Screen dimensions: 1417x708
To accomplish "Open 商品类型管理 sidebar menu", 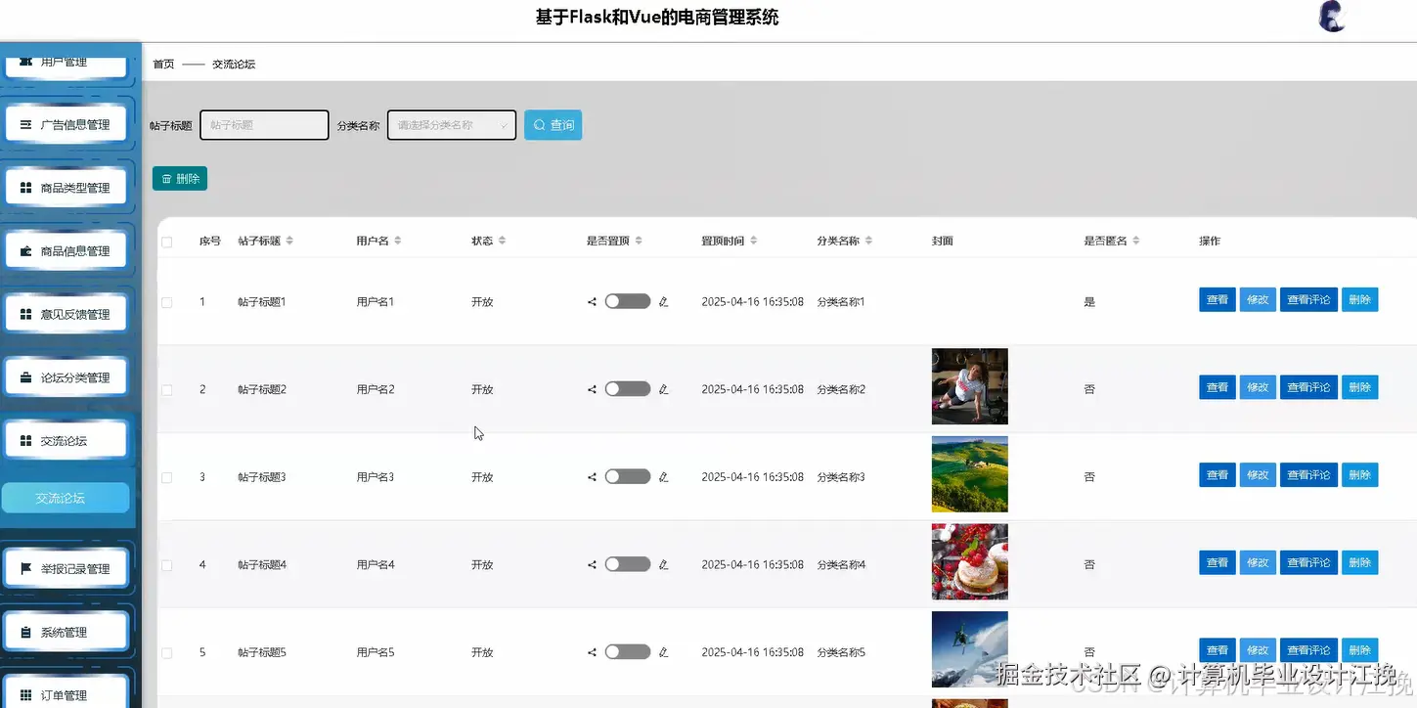I will point(66,188).
